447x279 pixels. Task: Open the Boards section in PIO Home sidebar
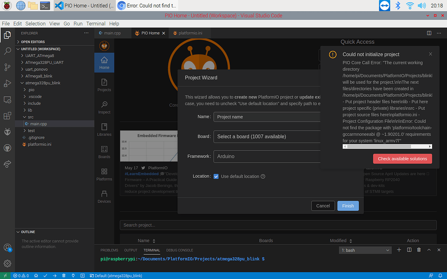104,152
